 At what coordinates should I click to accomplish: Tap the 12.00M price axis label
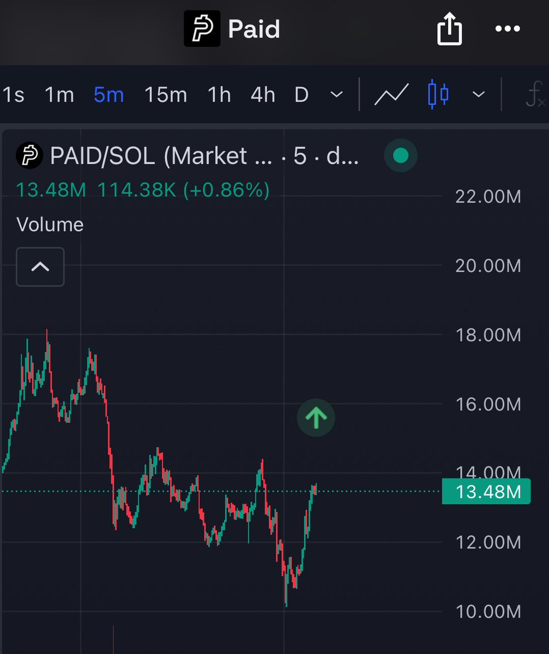[x=488, y=542]
